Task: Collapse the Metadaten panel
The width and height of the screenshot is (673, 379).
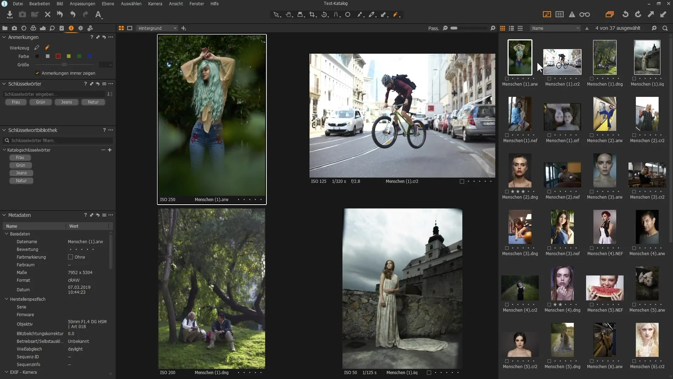Action: tap(4, 215)
